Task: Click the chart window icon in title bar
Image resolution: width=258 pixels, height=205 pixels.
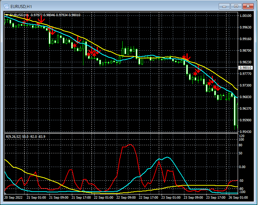Action: tap(6, 6)
